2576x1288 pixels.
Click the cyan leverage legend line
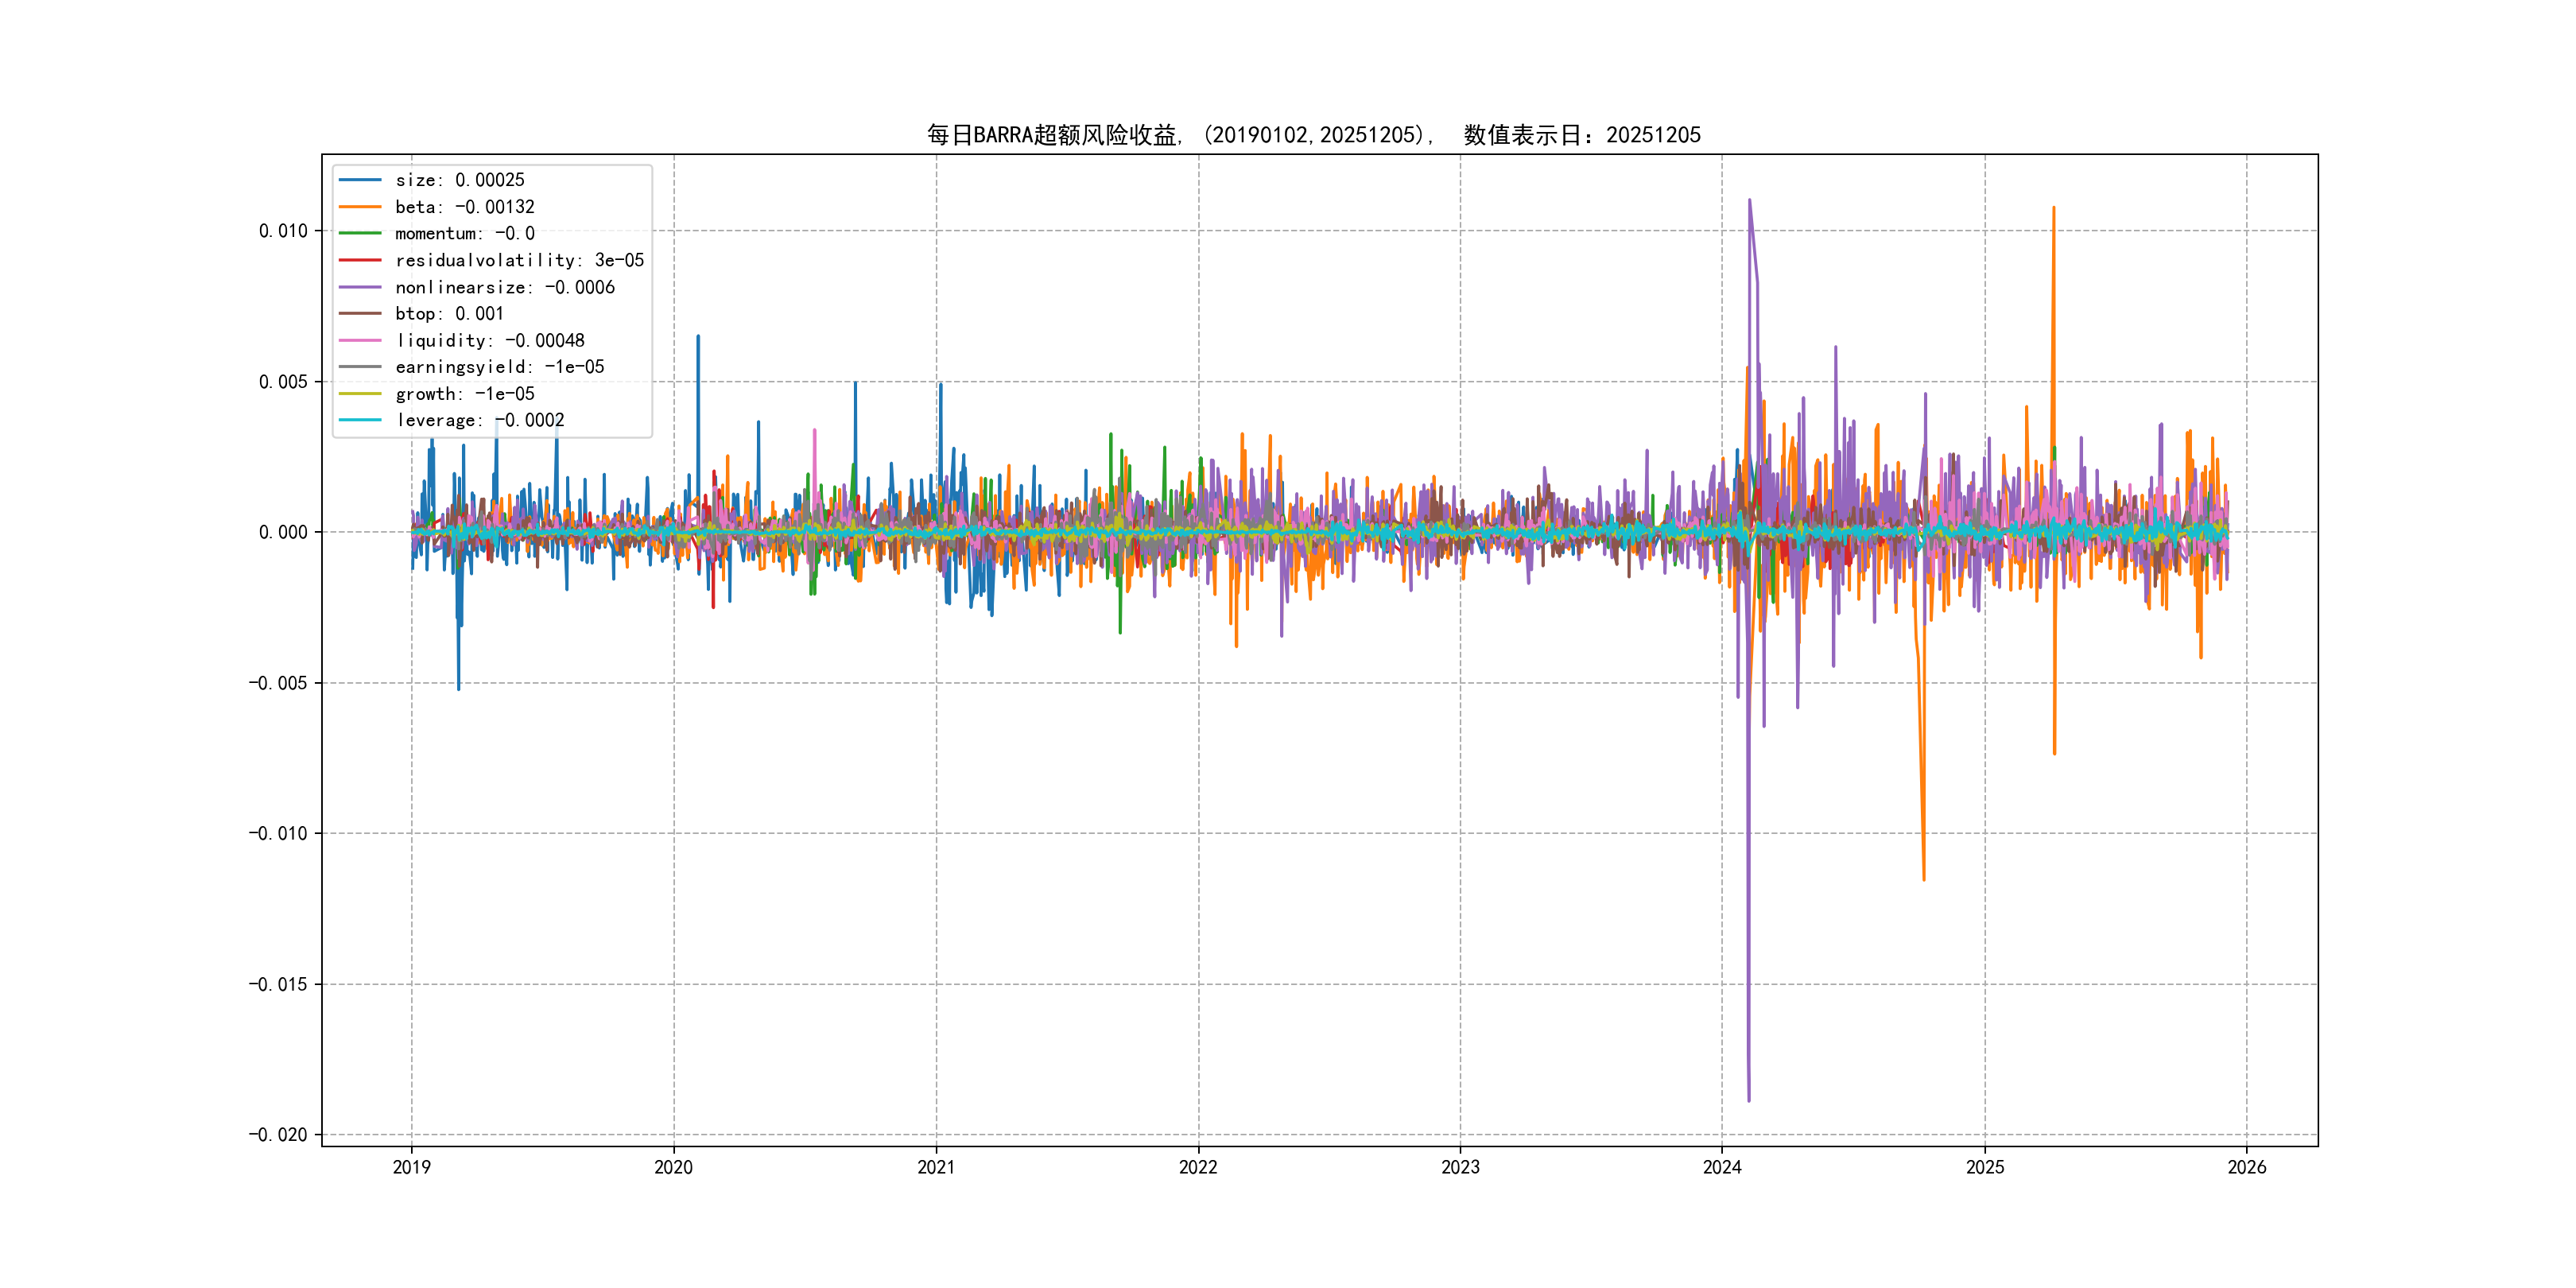coord(360,420)
